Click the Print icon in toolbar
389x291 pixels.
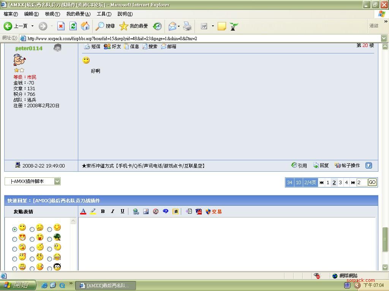(x=187, y=26)
